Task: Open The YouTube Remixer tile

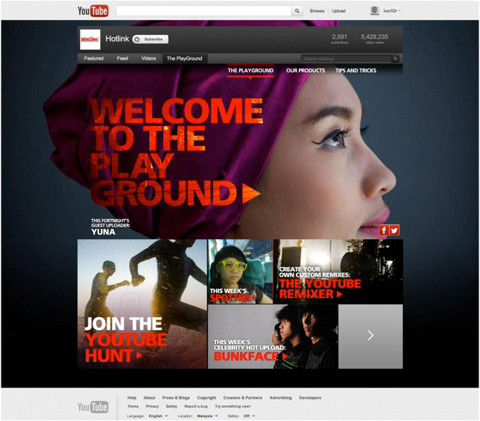Action: (x=339, y=272)
